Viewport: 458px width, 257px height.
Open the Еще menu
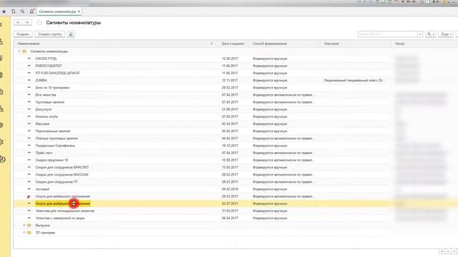(446, 34)
